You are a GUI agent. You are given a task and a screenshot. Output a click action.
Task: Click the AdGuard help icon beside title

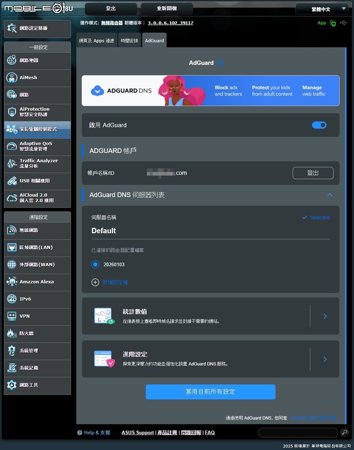pos(221,63)
